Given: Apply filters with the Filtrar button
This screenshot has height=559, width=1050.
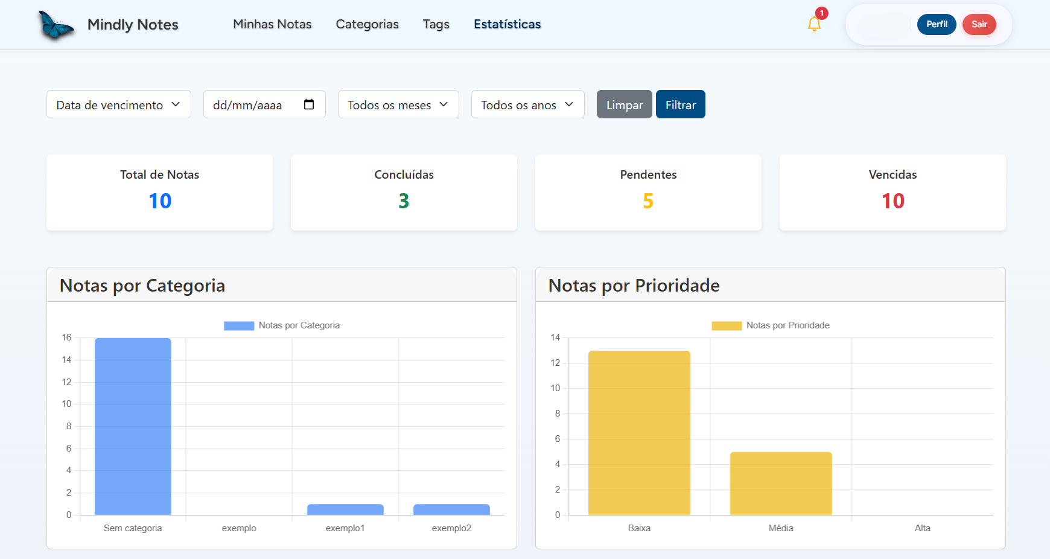Looking at the screenshot, I should click(x=680, y=104).
